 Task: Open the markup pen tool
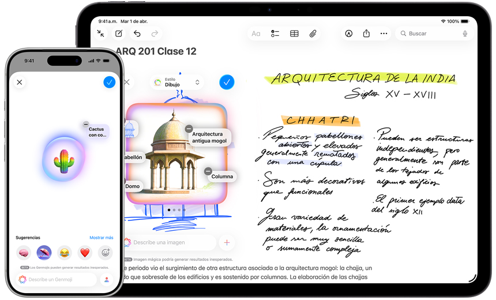click(x=348, y=33)
